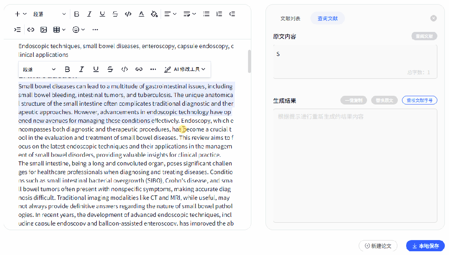Viewport: 449px width, 255px height.
Task: Add a link via floating toolbar
Action: coord(139,69)
